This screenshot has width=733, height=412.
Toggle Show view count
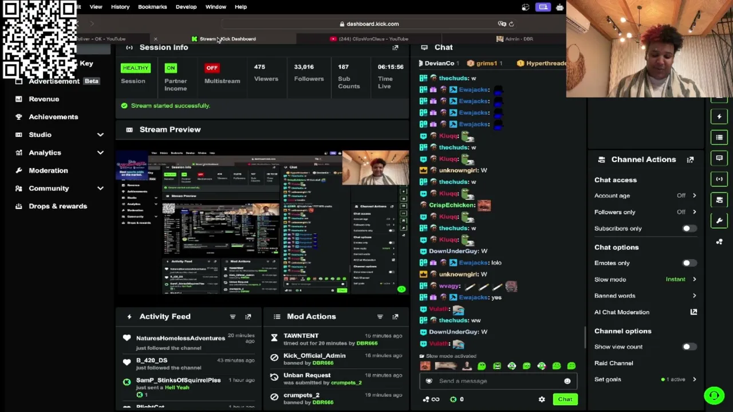click(689, 347)
